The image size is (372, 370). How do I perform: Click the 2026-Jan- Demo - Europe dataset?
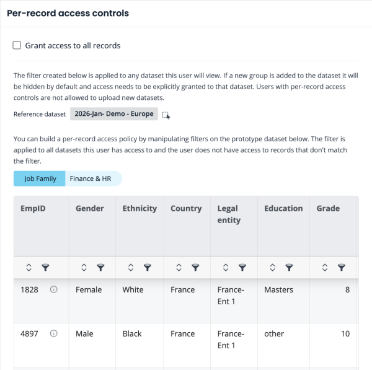113,114
